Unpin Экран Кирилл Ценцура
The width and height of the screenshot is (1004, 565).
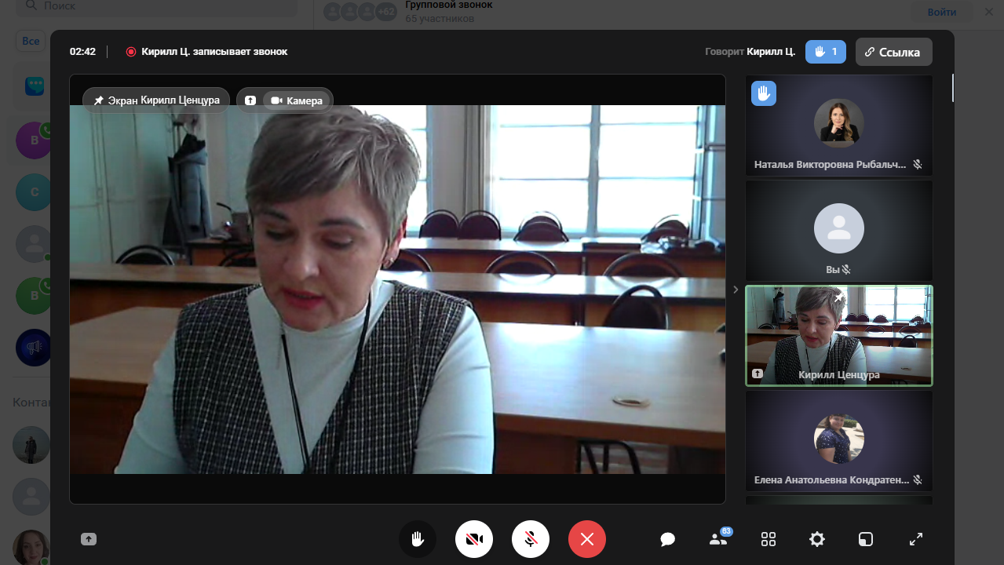99,100
